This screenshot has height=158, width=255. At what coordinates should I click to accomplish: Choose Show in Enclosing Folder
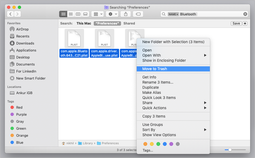(173, 60)
